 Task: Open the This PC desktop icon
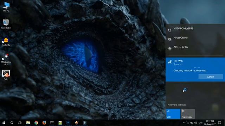[x=6, y=7]
